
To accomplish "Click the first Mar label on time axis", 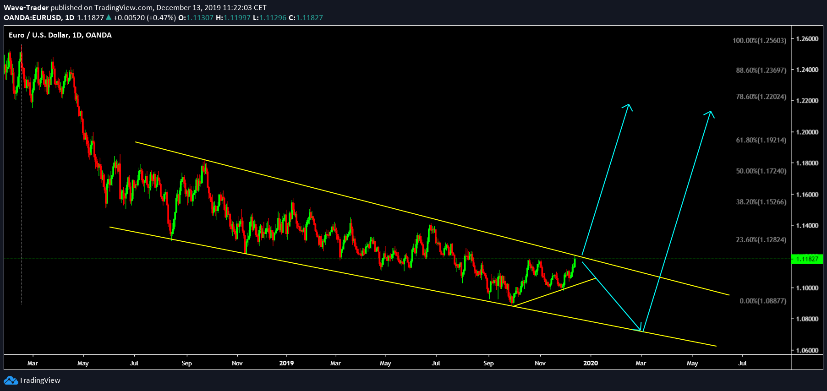I will [33, 363].
